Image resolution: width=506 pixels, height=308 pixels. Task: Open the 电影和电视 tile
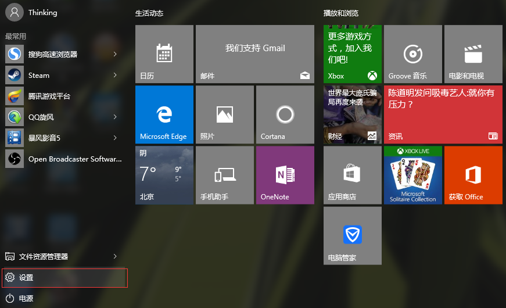tap(473, 54)
